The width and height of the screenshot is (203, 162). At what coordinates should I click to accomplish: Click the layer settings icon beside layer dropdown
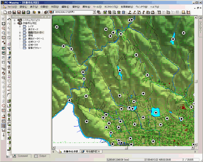pyautogui.click(x=46, y=12)
